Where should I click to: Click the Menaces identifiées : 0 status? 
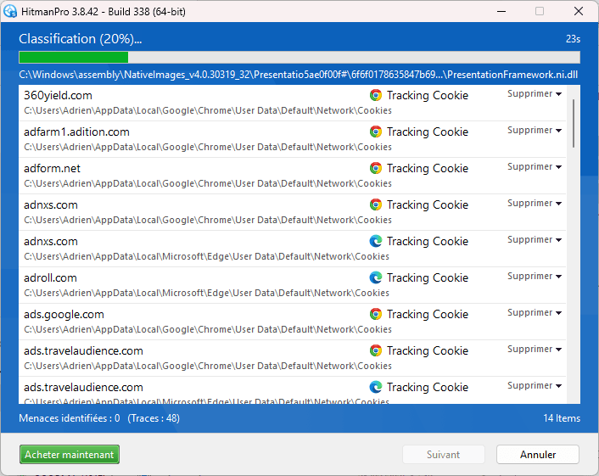(x=69, y=418)
